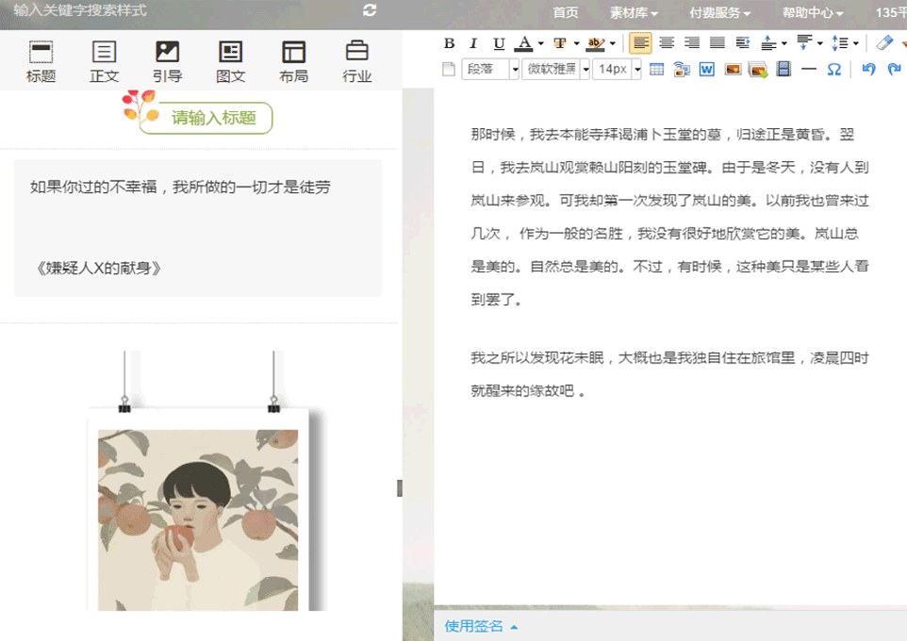Open the 段落 paragraph format dropdown
This screenshot has width=907, height=641.
(515, 69)
